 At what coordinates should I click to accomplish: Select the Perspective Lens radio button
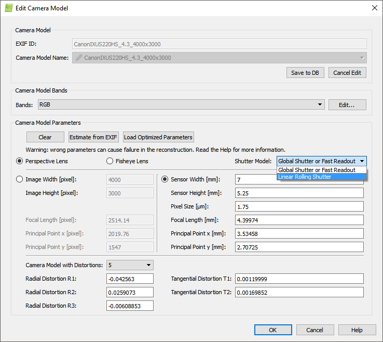pyautogui.click(x=20, y=161)
